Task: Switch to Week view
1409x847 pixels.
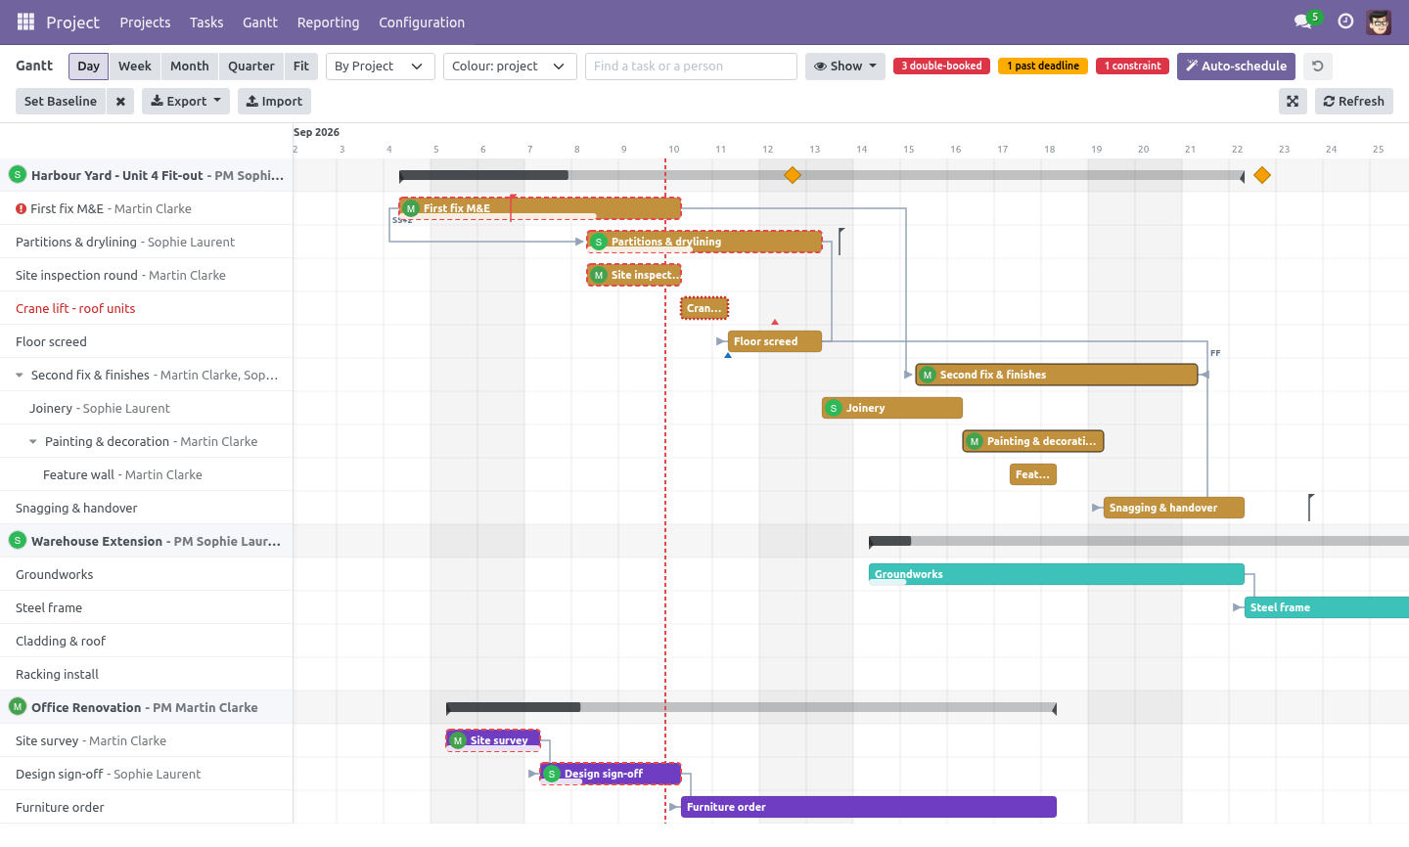Action: 135,67
